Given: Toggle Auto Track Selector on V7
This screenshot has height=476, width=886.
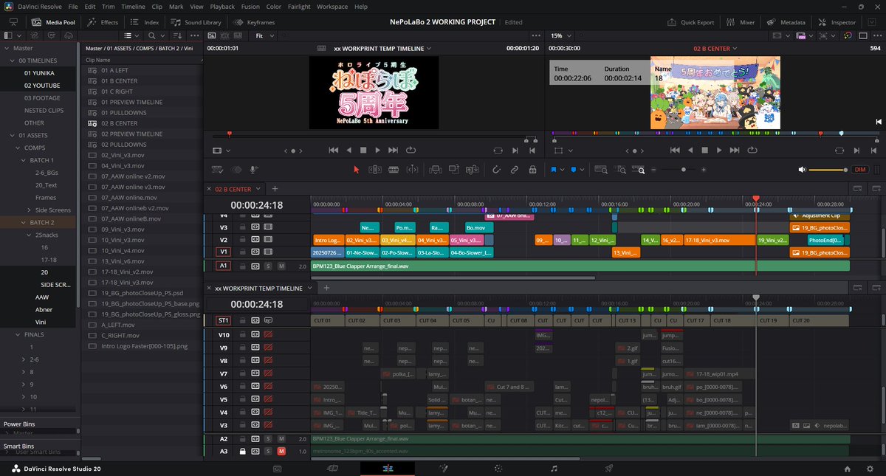Looking at the screenshot, I should point(255,373).
